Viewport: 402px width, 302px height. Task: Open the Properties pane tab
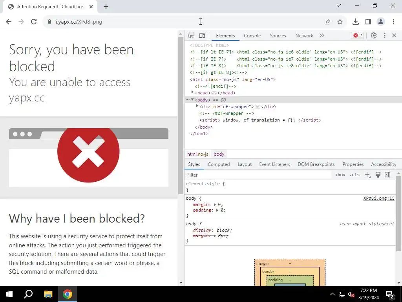pos(353,164)
